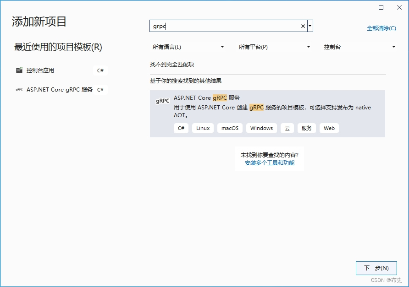Viewport: 409px width, 287px height.
Task: Click the Linux tag in the result
Action: 203,128
